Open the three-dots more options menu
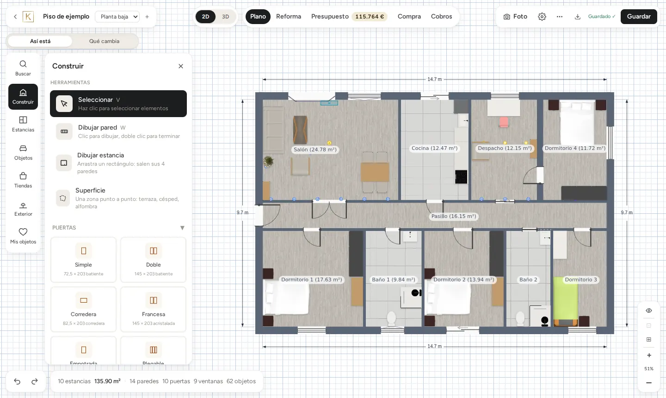This screenshot has width=666, height=398. coord(560,17)
